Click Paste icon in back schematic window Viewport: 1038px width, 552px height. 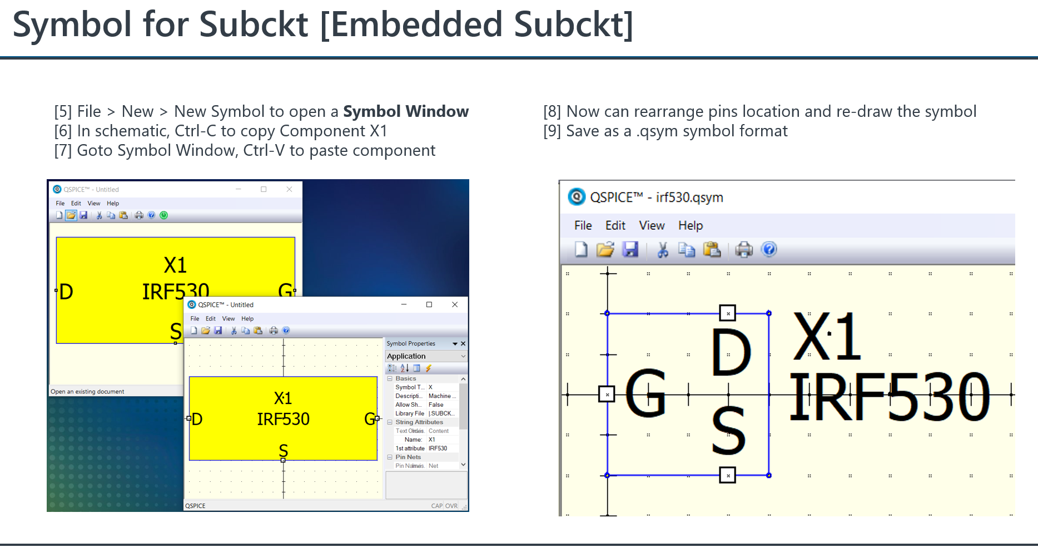point(123,215)
